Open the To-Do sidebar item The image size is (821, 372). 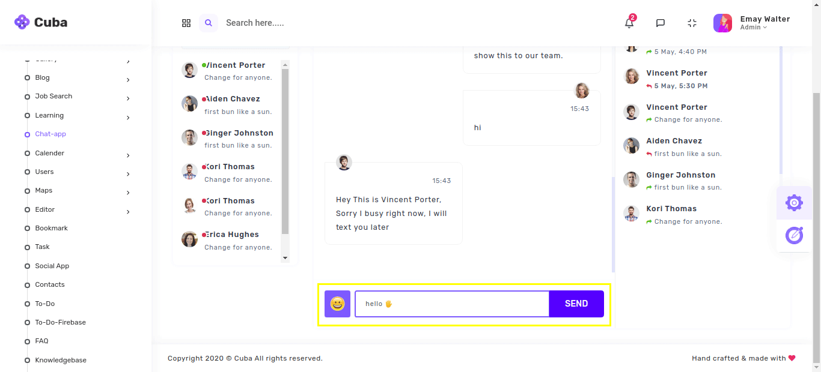(44, 304)
